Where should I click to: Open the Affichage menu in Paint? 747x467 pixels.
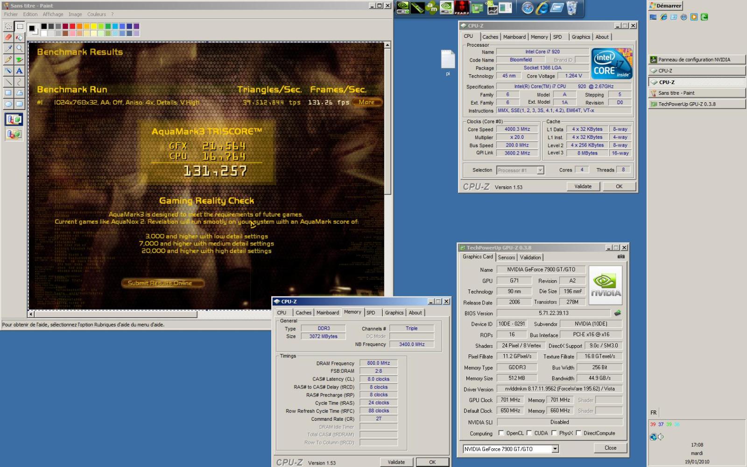point(53,14)
